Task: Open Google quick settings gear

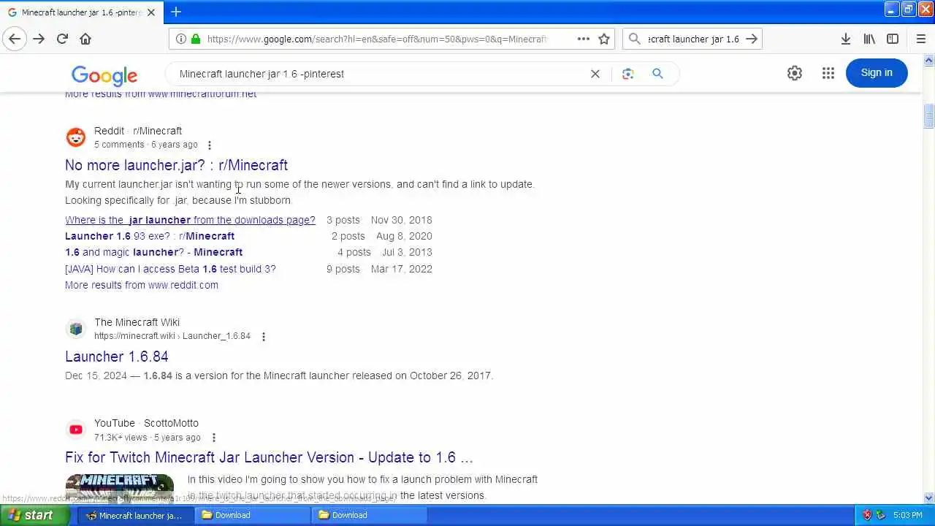Action: (x=795, y=73)
